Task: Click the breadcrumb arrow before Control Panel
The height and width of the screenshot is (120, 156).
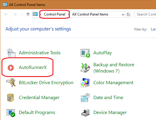Action: tap(40, 14)
